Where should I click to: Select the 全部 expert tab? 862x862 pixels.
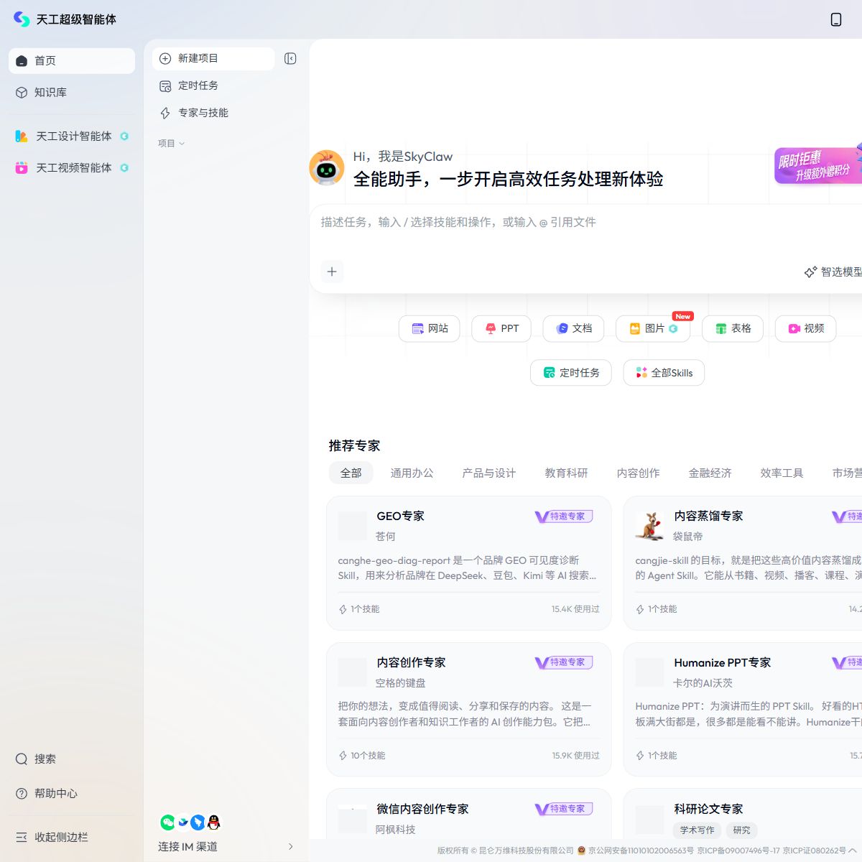tap(351, 473)
